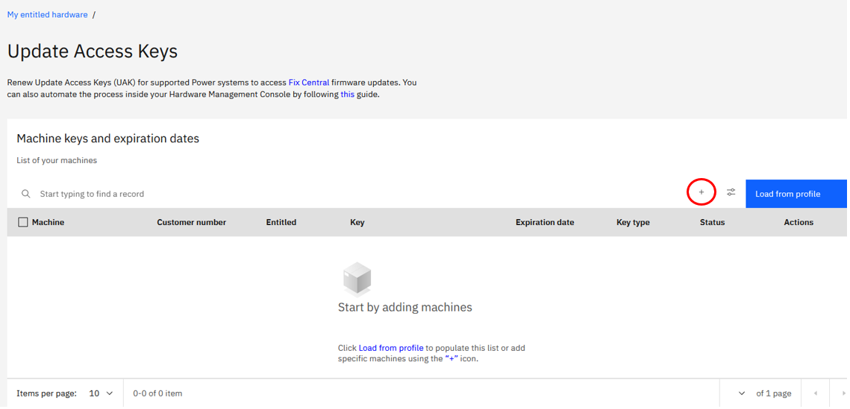Viewport: 850px width, 409px height.
Task: Open the Fix Central link
Action: 308,83
